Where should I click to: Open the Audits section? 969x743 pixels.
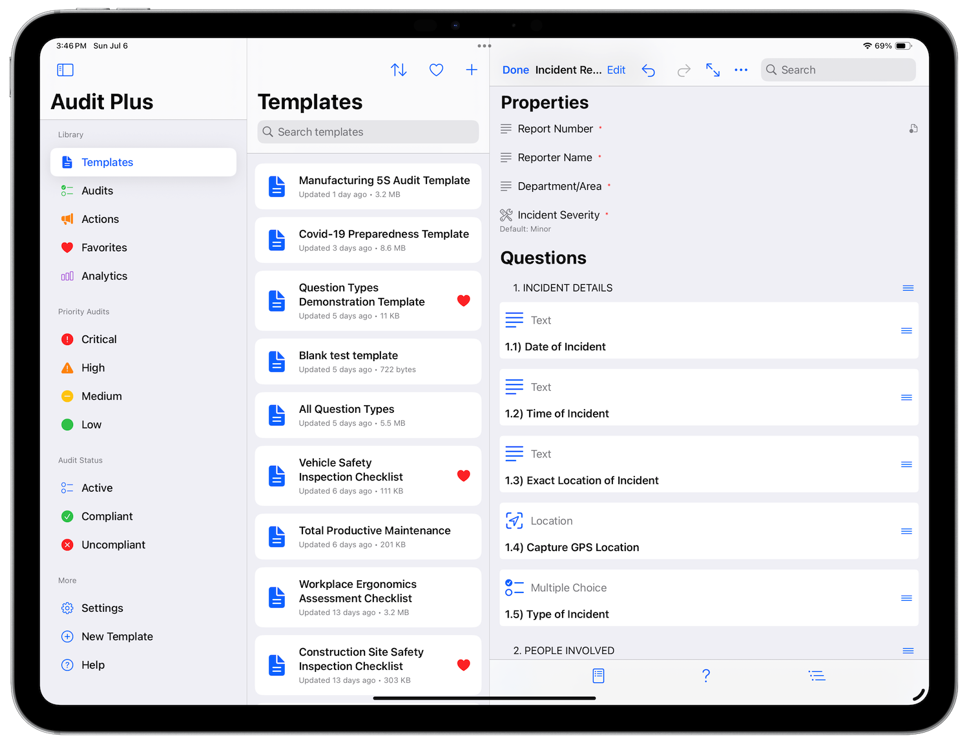pos(143,191)
